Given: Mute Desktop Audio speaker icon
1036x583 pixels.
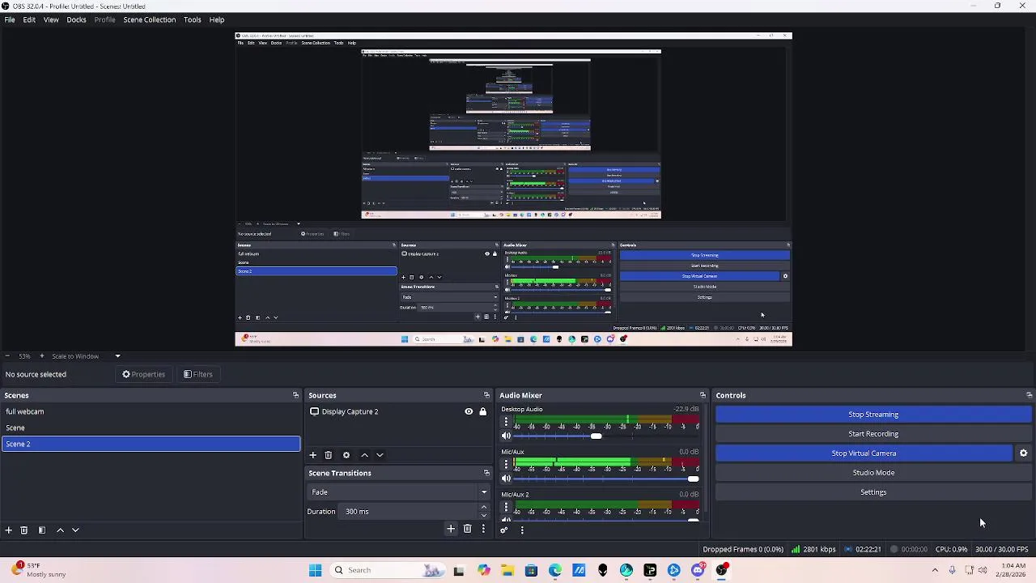Looking at the screenshot, I should point(507,436).
